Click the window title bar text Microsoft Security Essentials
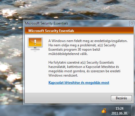 pos(46,23)
